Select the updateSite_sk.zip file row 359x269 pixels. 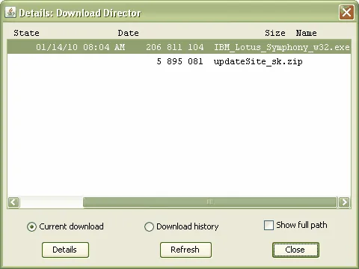point(179,61)
